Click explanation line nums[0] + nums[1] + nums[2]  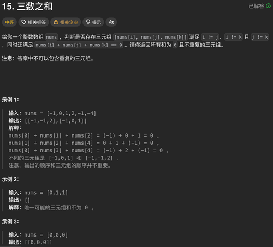point(84,135)
